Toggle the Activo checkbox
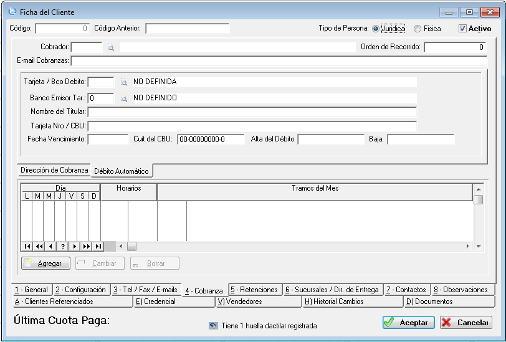 pos(462,29)
